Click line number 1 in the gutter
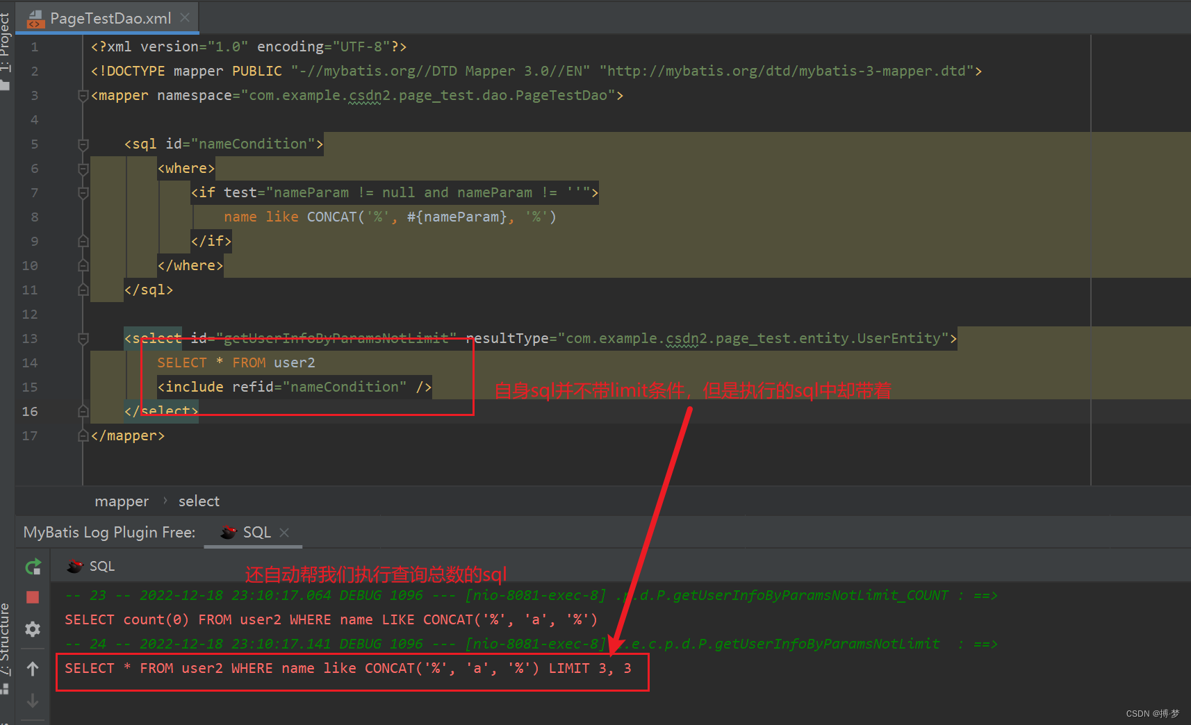 coord(34,47)
